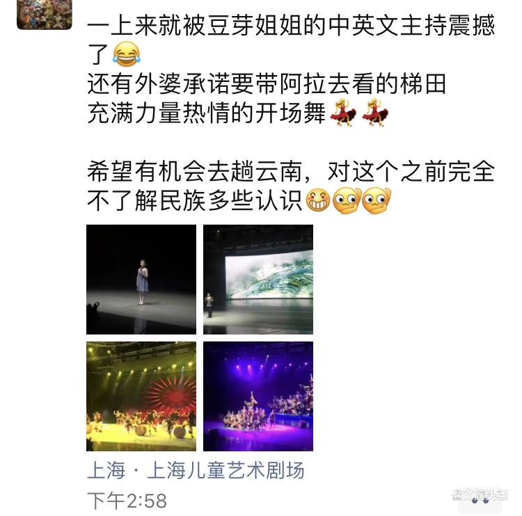Click the 下午2:58 timestamp

[127, 501]
